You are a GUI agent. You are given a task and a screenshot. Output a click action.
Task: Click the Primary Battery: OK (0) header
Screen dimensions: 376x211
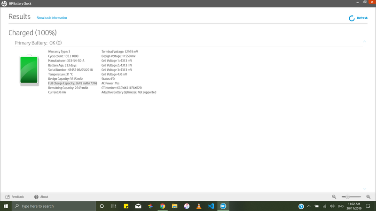tap(38, 43)
